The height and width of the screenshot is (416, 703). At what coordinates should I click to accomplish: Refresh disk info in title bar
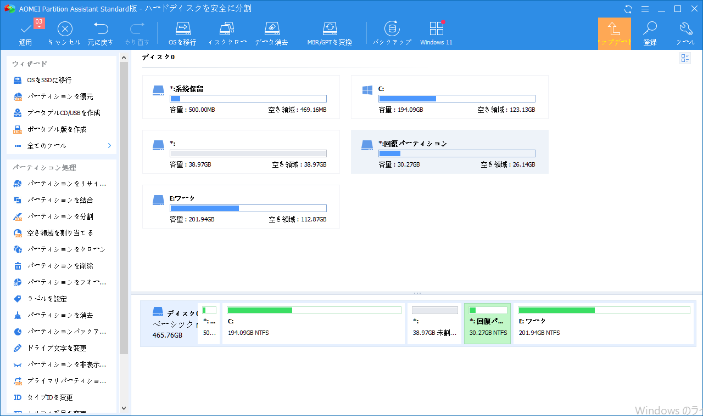click(629, 9)
